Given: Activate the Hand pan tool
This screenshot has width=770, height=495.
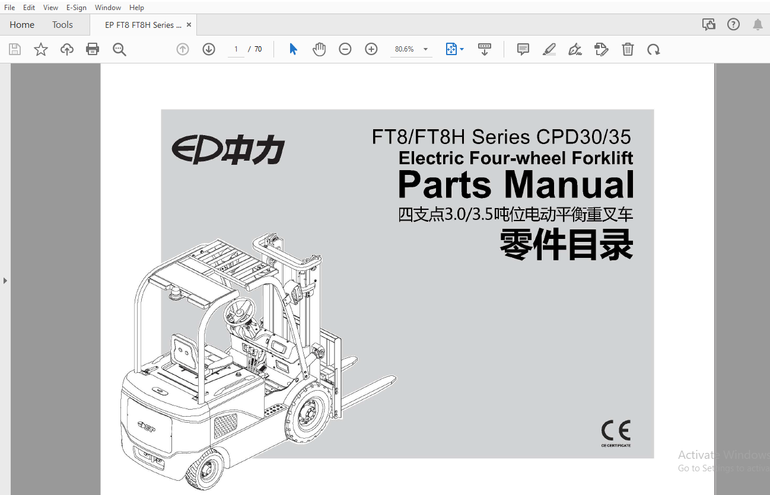Looking at the screenshot, I should pyautogui.click(x=319, y=49).
